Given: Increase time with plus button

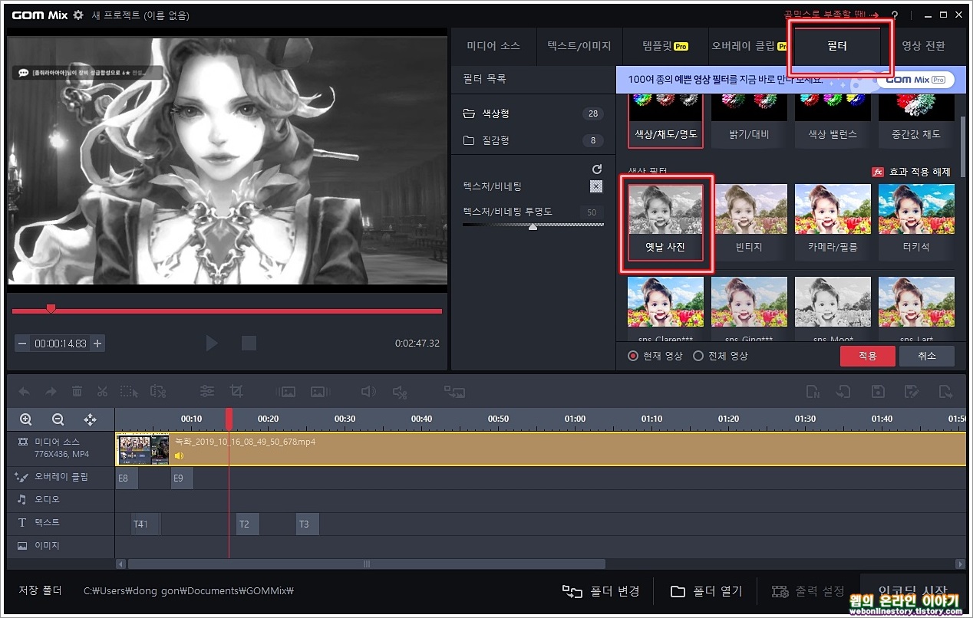Looking at the screenshot, I should click(x=97, y=344).
